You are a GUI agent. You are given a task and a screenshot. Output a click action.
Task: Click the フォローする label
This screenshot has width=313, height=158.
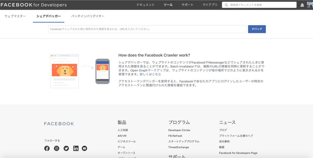point(52,141)
